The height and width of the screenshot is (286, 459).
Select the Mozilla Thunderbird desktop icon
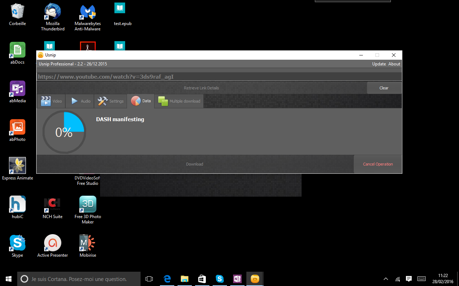[53, 17]
